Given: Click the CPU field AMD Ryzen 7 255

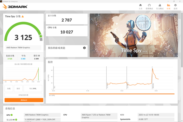Looking at the screenshot, I should (99, 116).
